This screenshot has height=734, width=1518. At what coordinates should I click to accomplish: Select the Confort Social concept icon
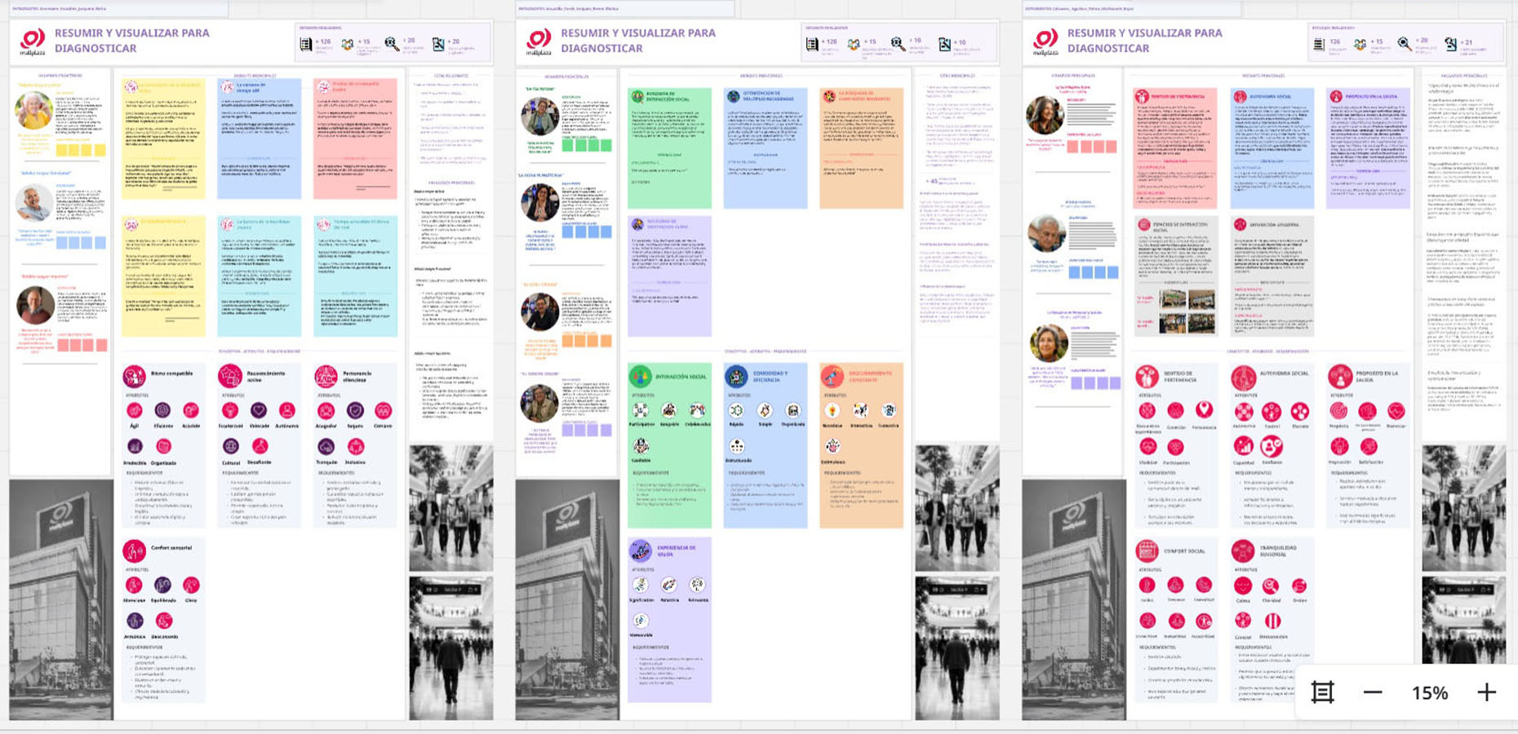coord(1147,550)
